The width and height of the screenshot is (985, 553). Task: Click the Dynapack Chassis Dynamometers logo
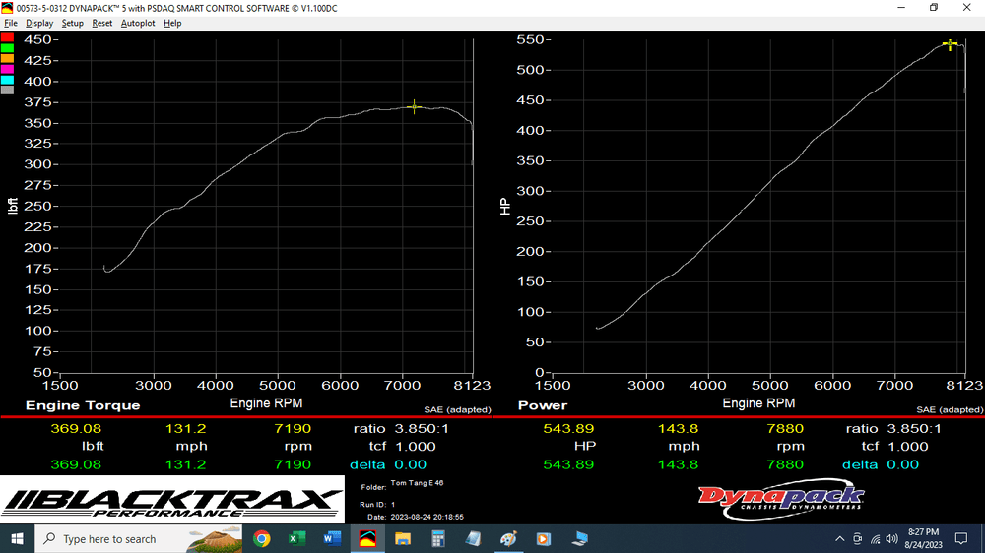click(x=781, y=500)
